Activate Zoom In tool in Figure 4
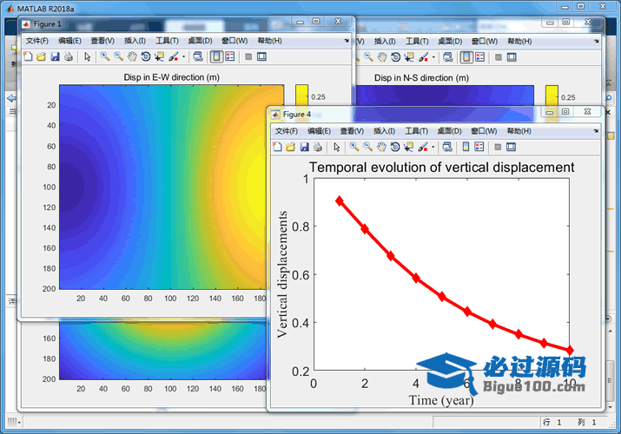This screenshot has width=621, height=434. (x=354, y=148)
